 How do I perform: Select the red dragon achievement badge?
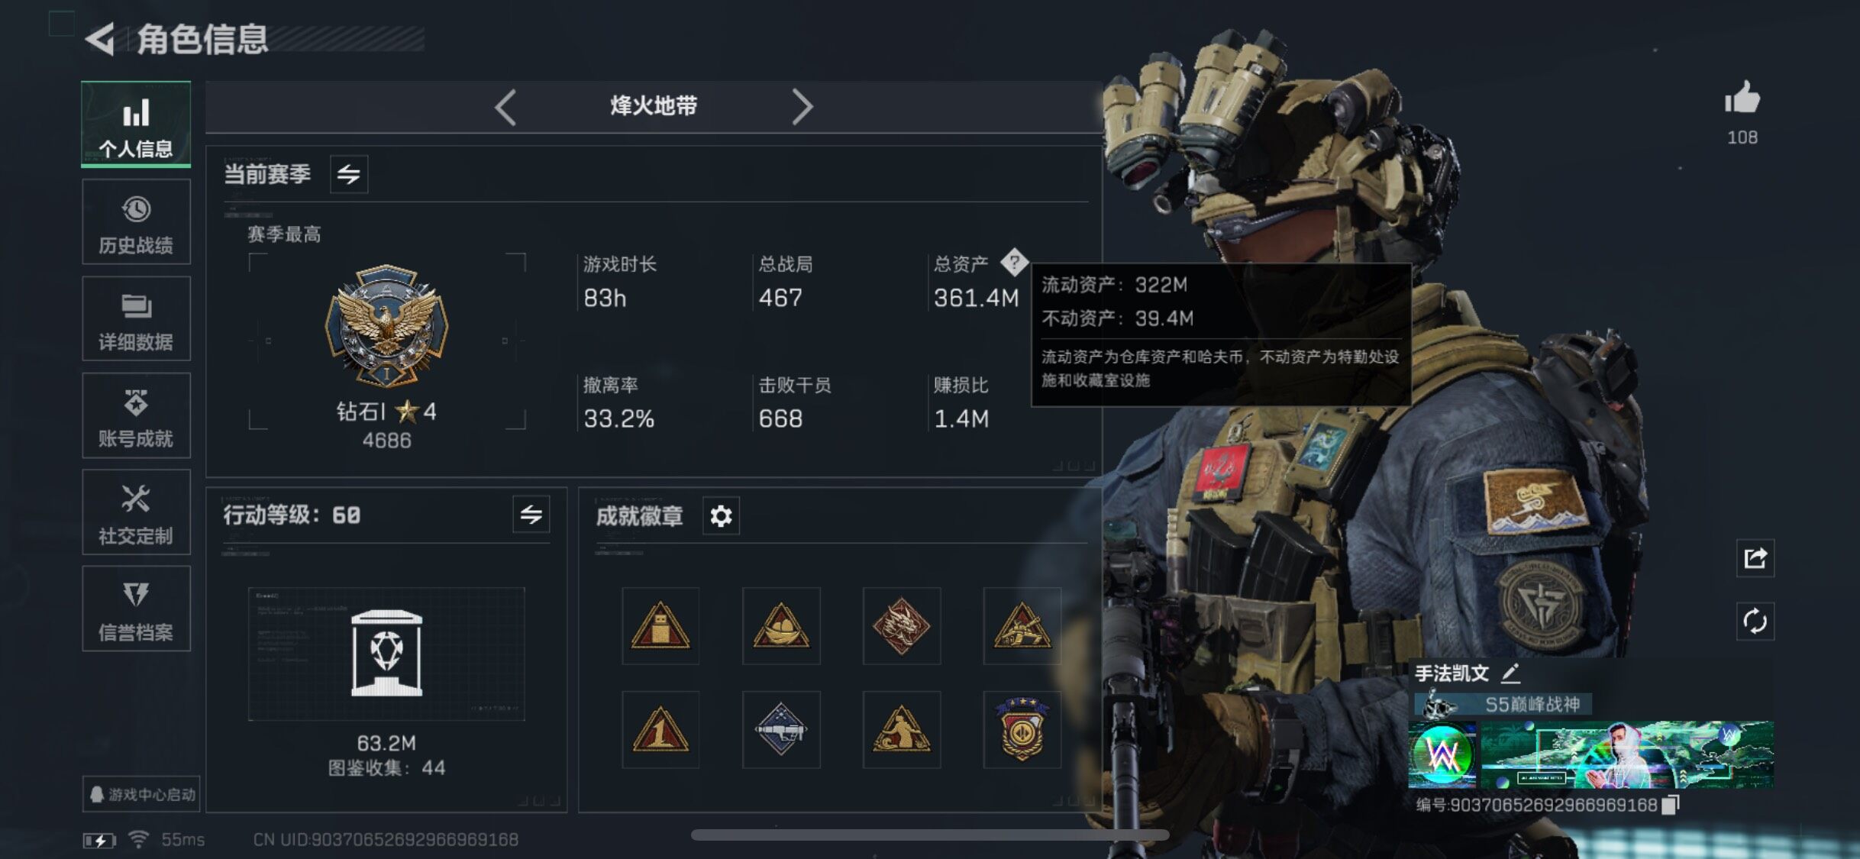[x=902, y=626]
